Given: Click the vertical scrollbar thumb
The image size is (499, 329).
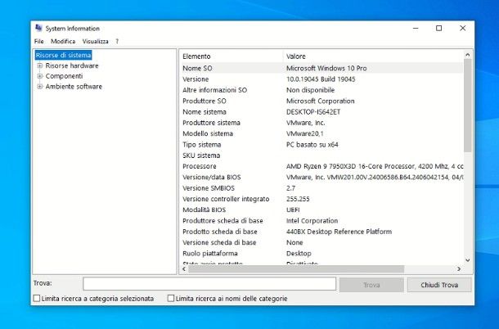Looking at the screenshot, I should pos(467,106).
